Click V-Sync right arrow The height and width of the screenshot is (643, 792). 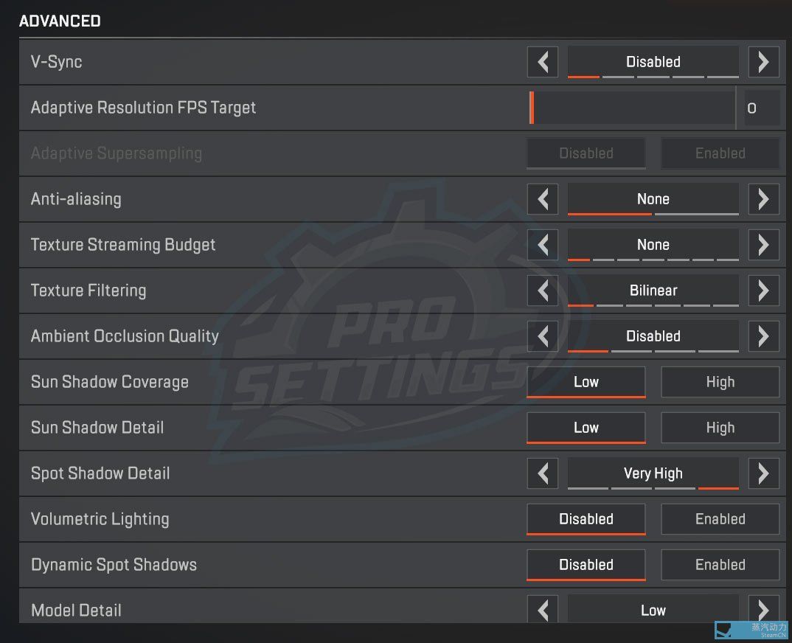click(x=763, y=62)
